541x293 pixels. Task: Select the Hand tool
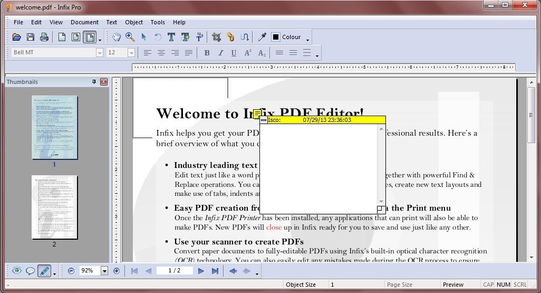(117, 37)
